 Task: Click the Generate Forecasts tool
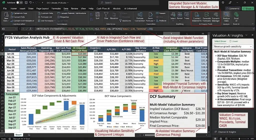207,17
